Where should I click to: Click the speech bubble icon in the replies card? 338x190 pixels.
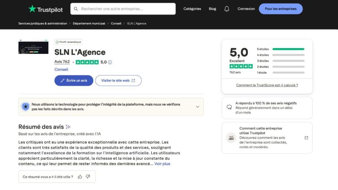click(x=229, y=107)
